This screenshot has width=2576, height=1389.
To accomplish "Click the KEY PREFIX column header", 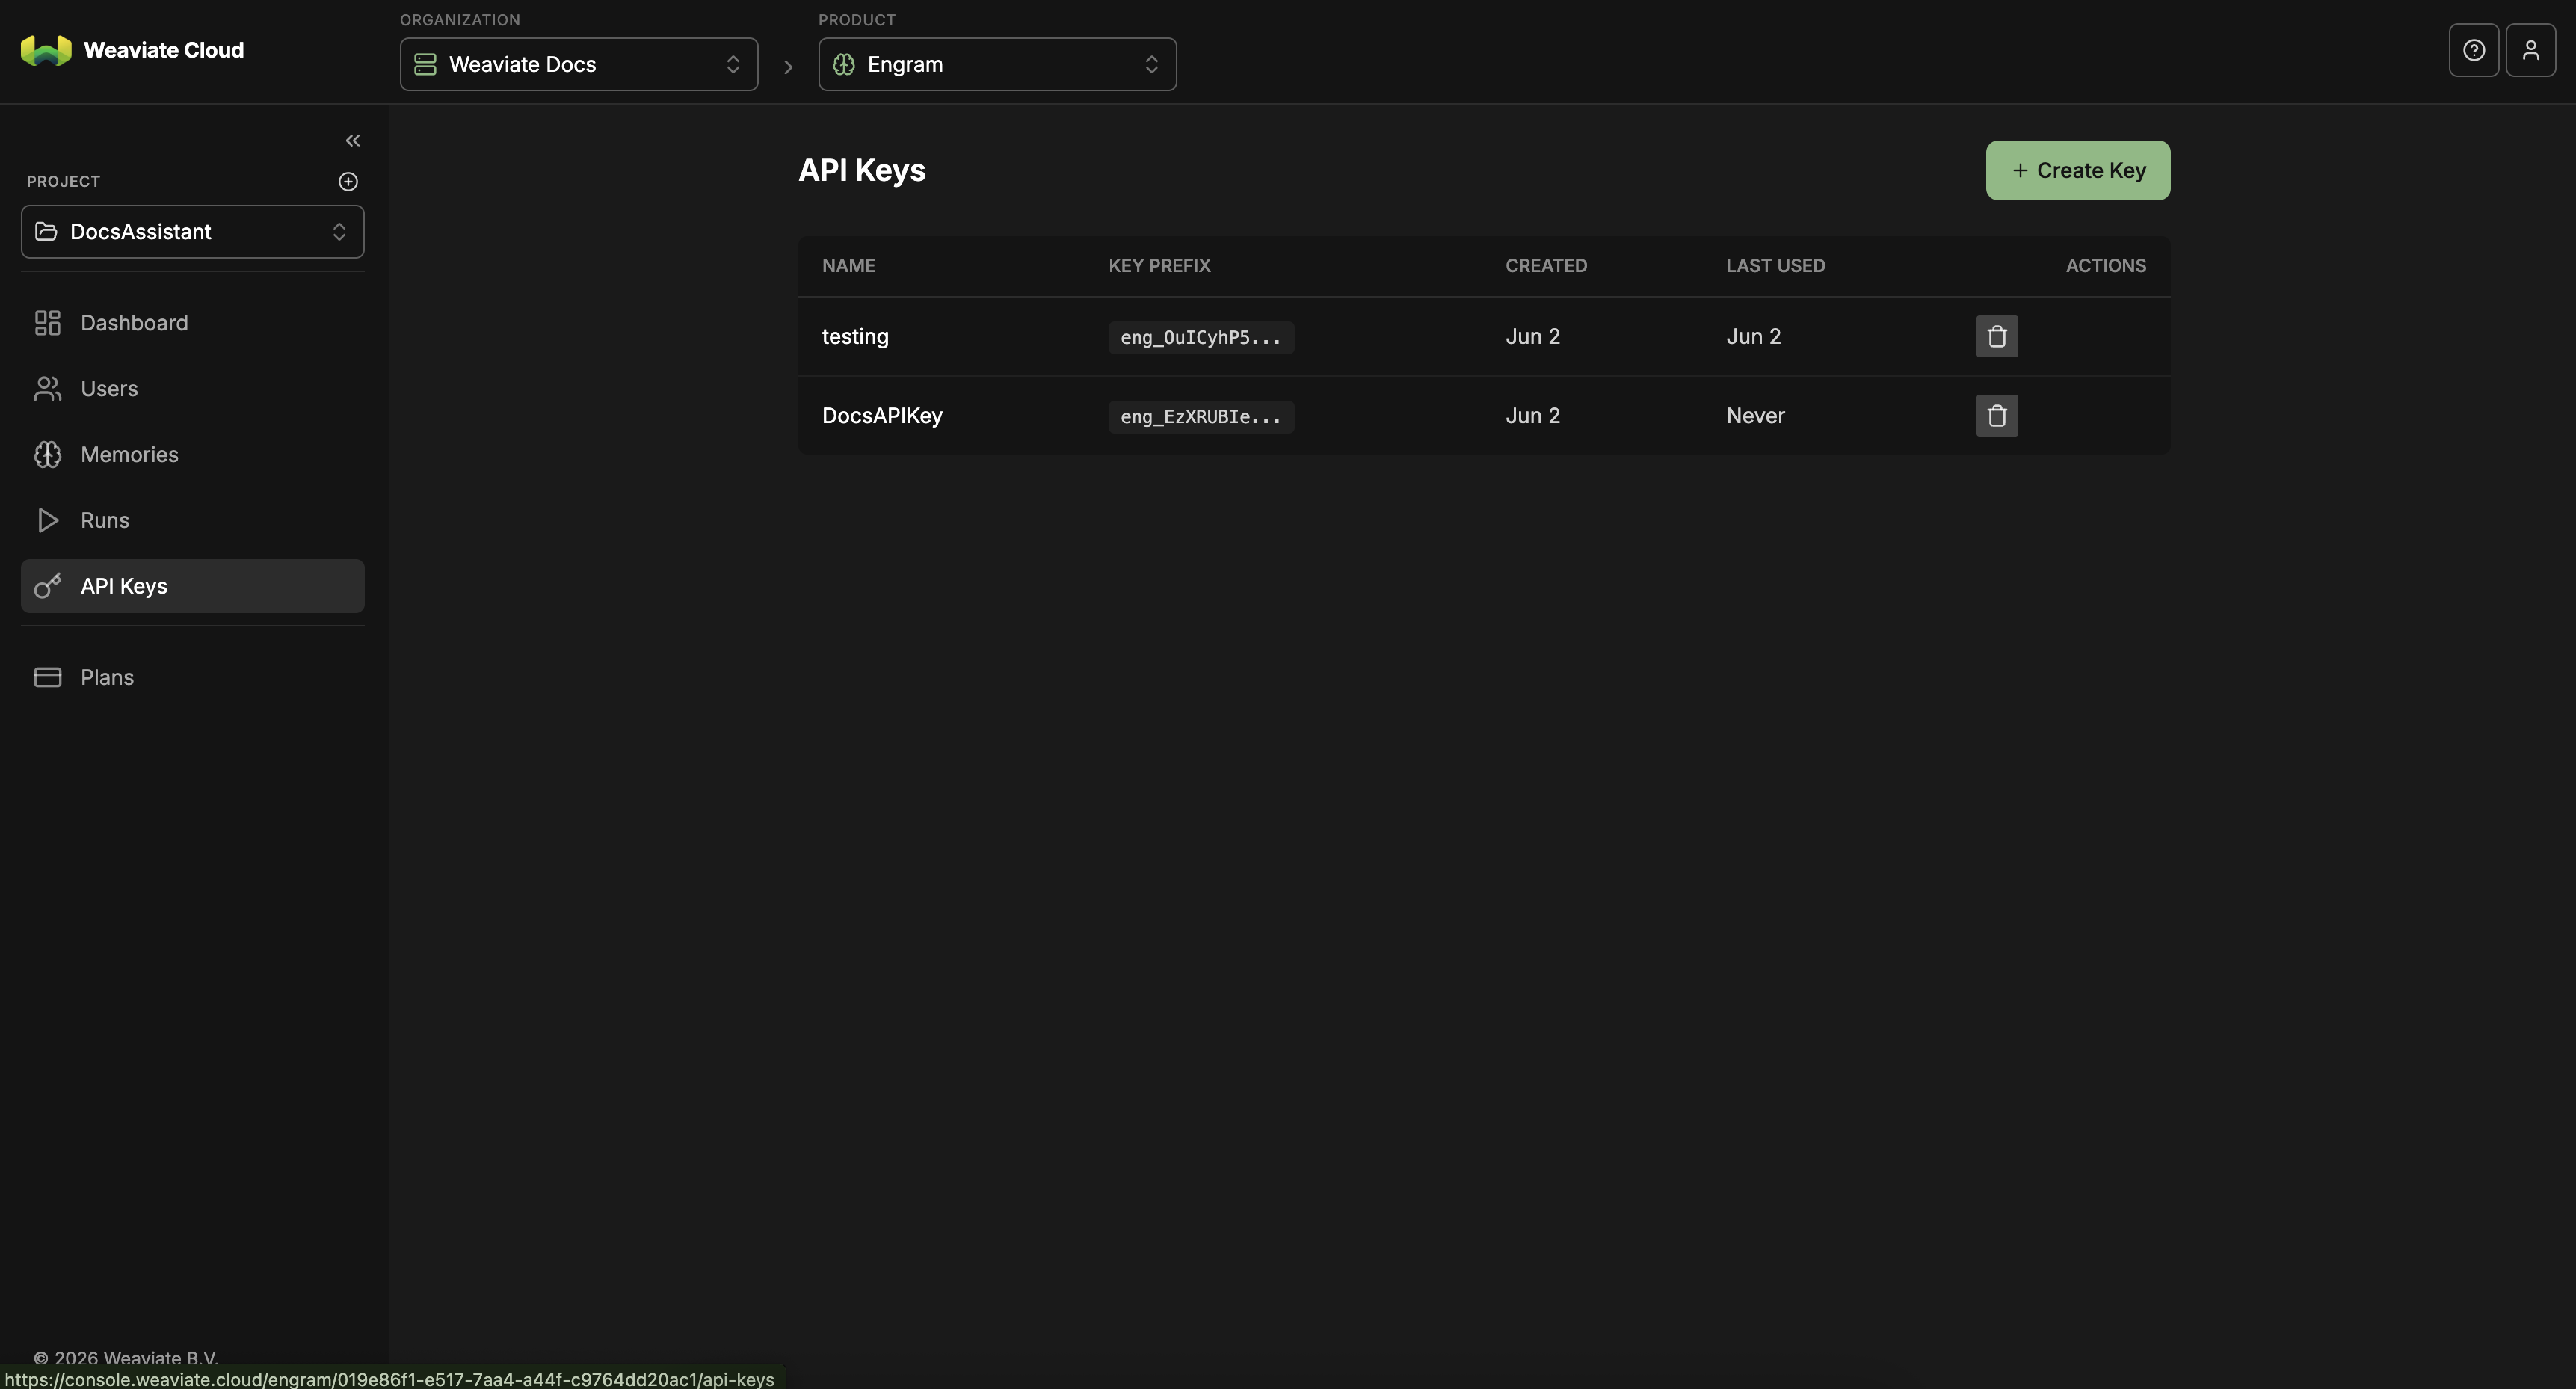I will [x=1159, y=266].
